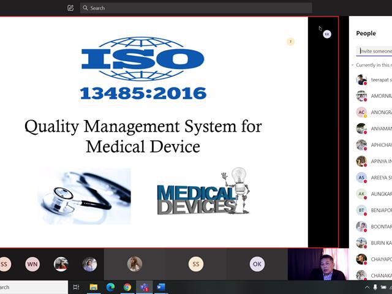
Task: Click the SS tile next to OK tile
Action: [196, 264]
